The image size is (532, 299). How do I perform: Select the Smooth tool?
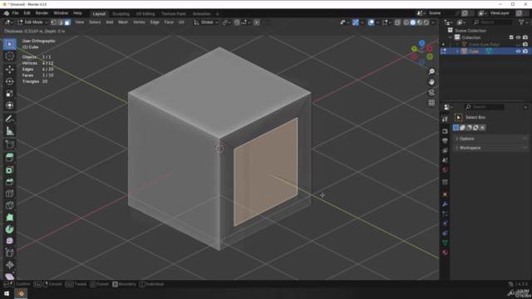9,241
